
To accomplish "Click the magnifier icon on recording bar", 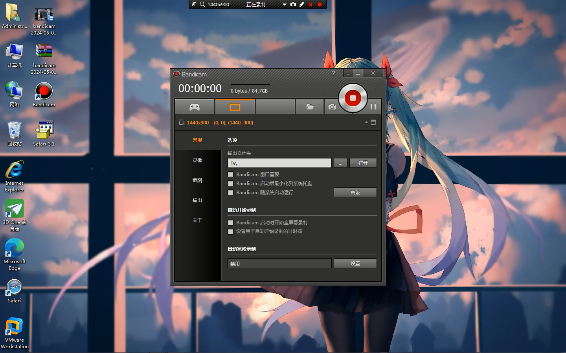I will click(x=202, y=4).
